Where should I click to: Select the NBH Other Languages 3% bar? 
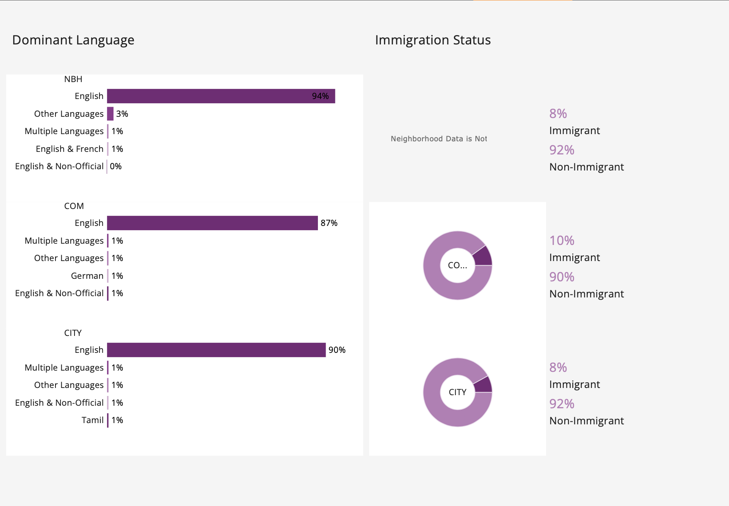110,114
